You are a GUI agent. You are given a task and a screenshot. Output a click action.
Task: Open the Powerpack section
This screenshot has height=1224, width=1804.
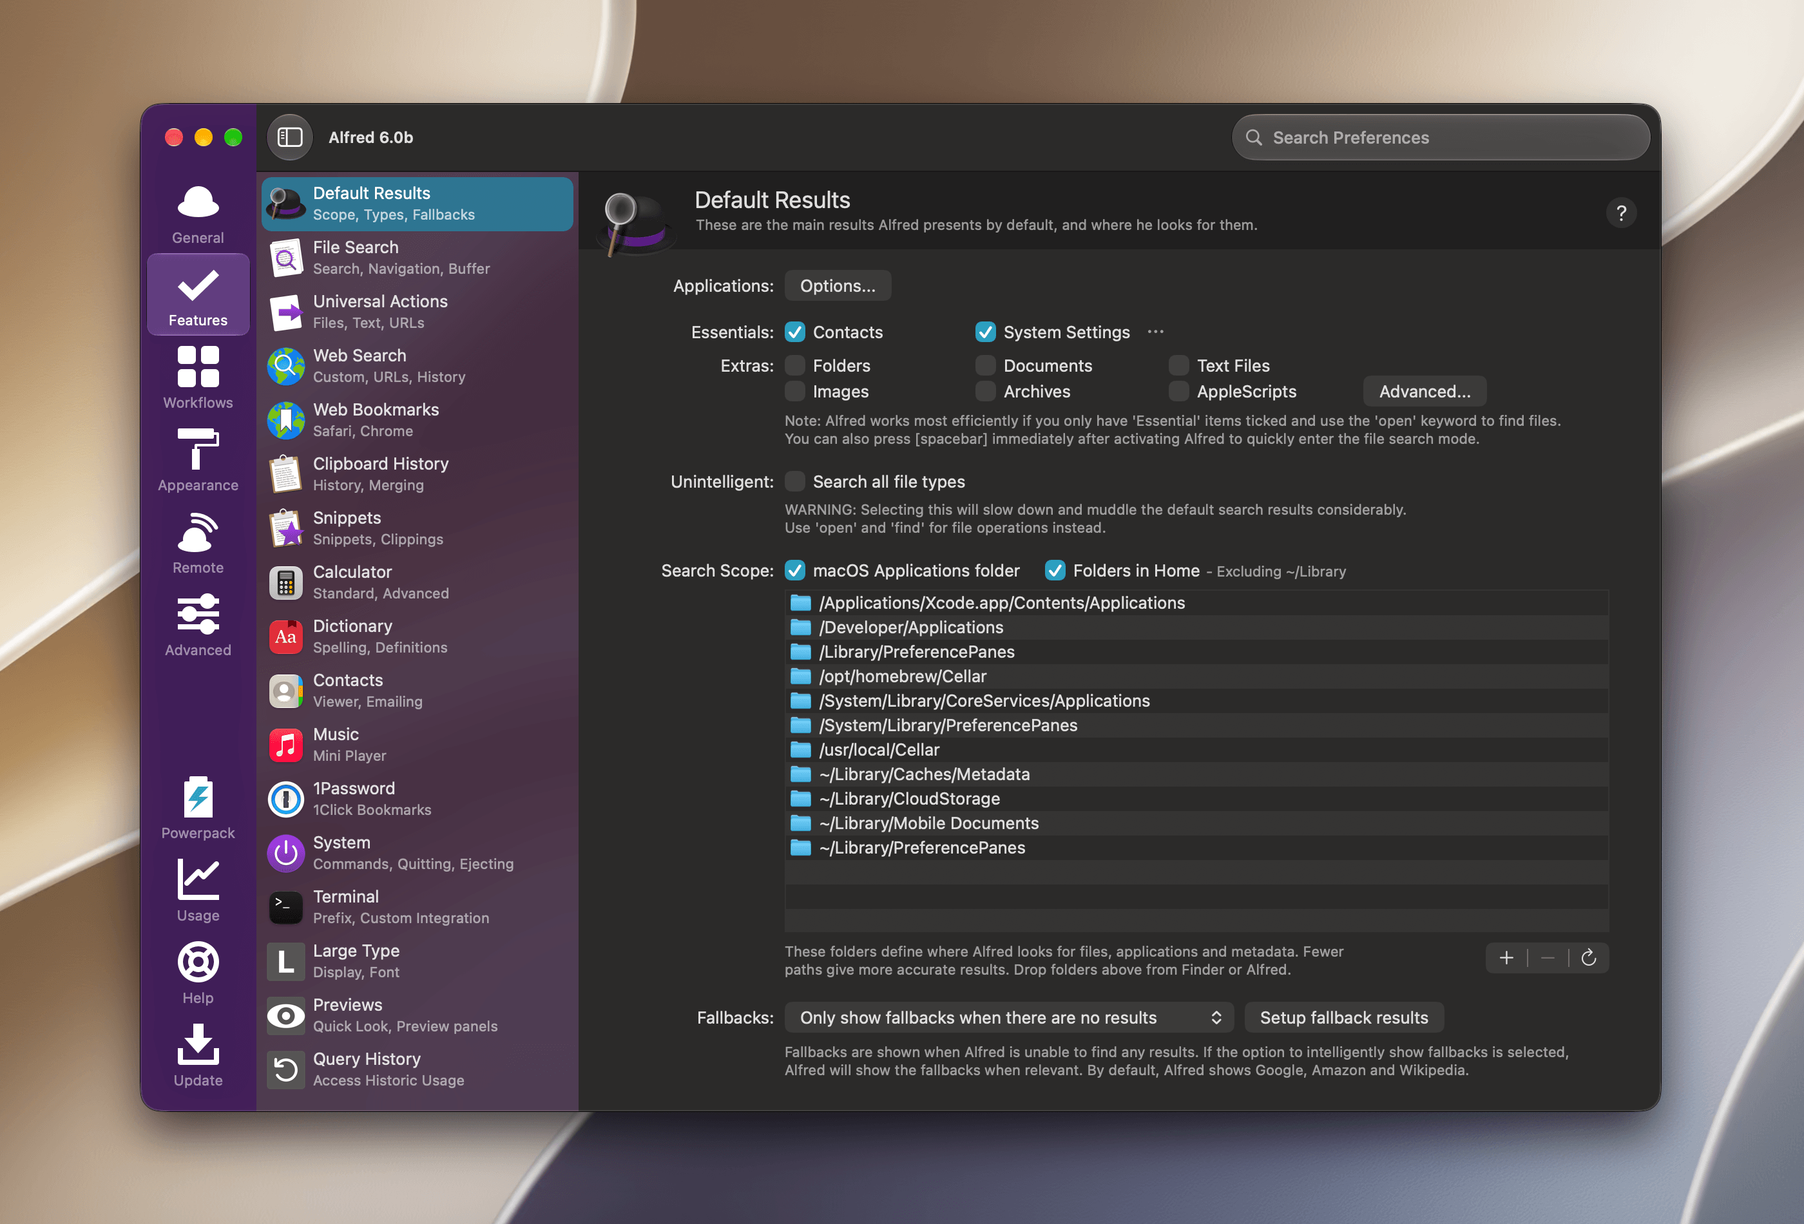click(x=198, y=808)
